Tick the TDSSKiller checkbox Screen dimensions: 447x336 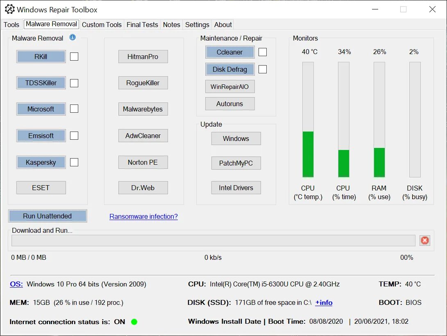(74, 83)
